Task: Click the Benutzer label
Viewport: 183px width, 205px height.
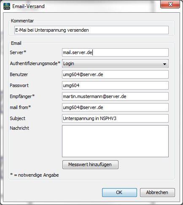Action: [19, 74]
